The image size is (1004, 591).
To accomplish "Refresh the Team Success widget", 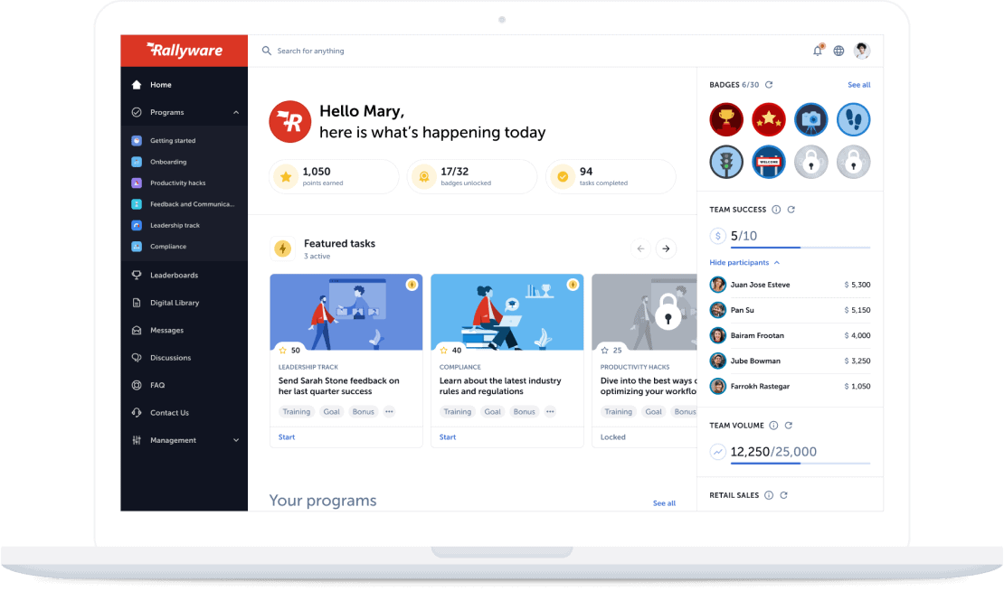I will click(791, 209).
